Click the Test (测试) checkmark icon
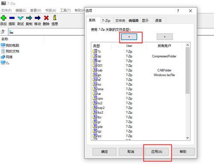The width and height of the screenshot is (214, 168). (21, 18)
